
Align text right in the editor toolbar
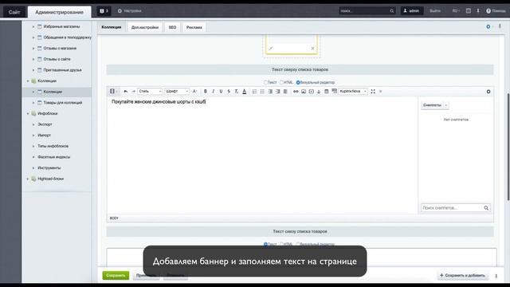click(278, 92)
